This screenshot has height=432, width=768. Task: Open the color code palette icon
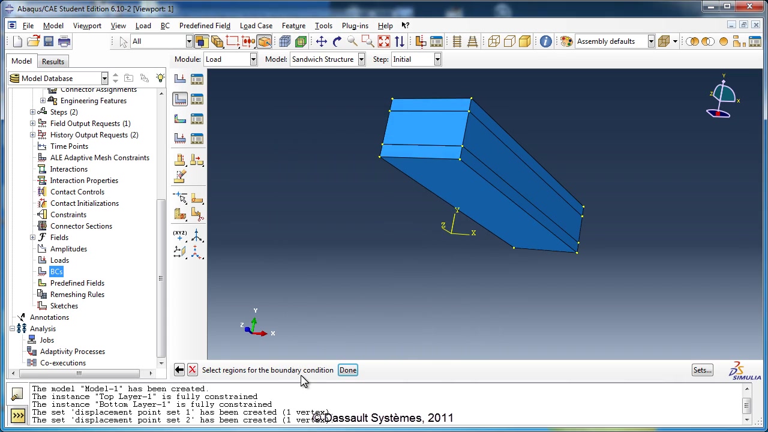(x=566, y=41)
